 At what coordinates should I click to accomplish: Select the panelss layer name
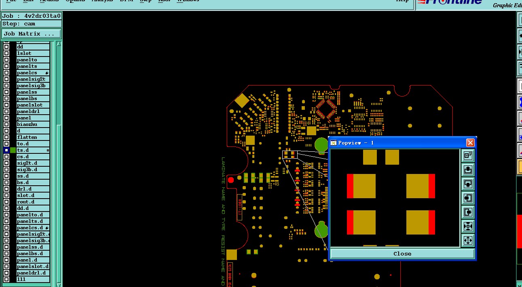(x=33, y=92)
